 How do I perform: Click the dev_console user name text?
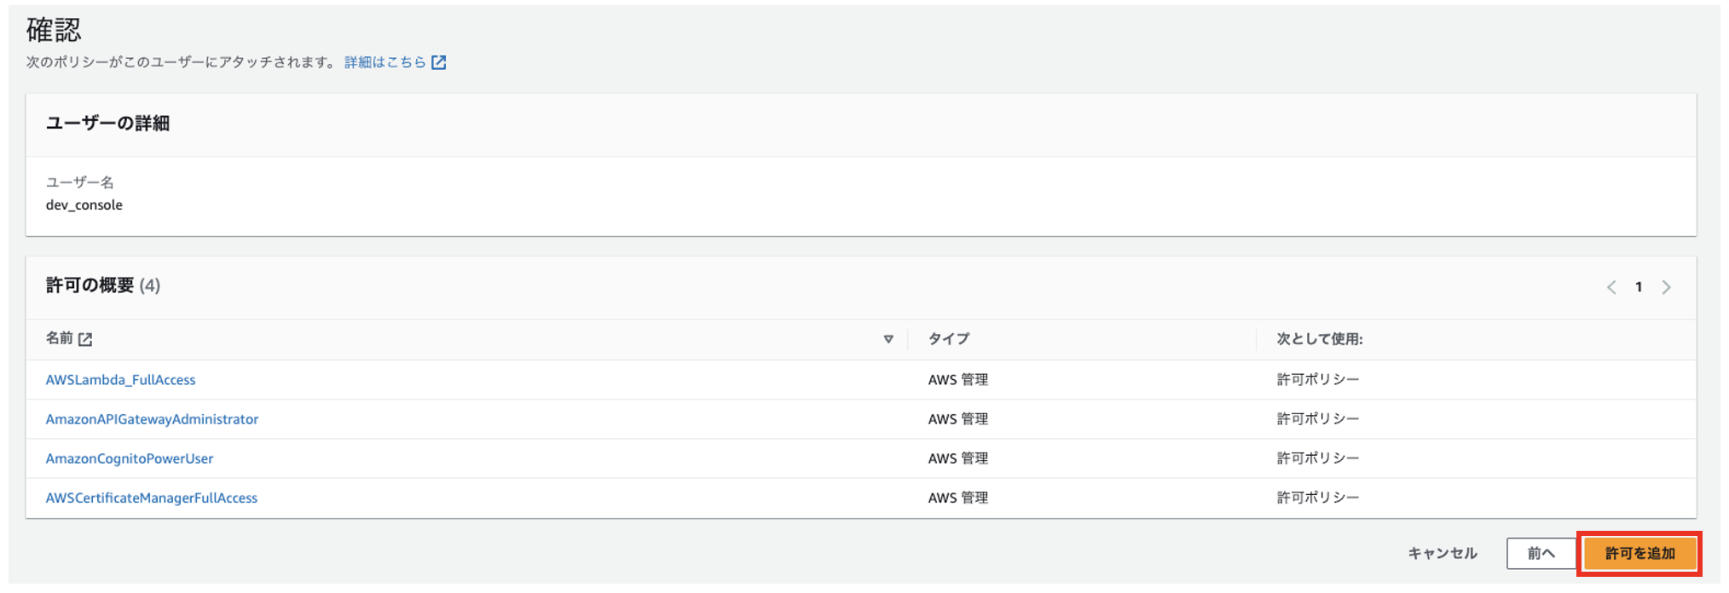[84, 205]
